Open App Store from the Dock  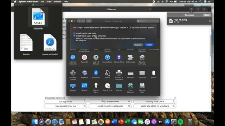click(167, 122)
